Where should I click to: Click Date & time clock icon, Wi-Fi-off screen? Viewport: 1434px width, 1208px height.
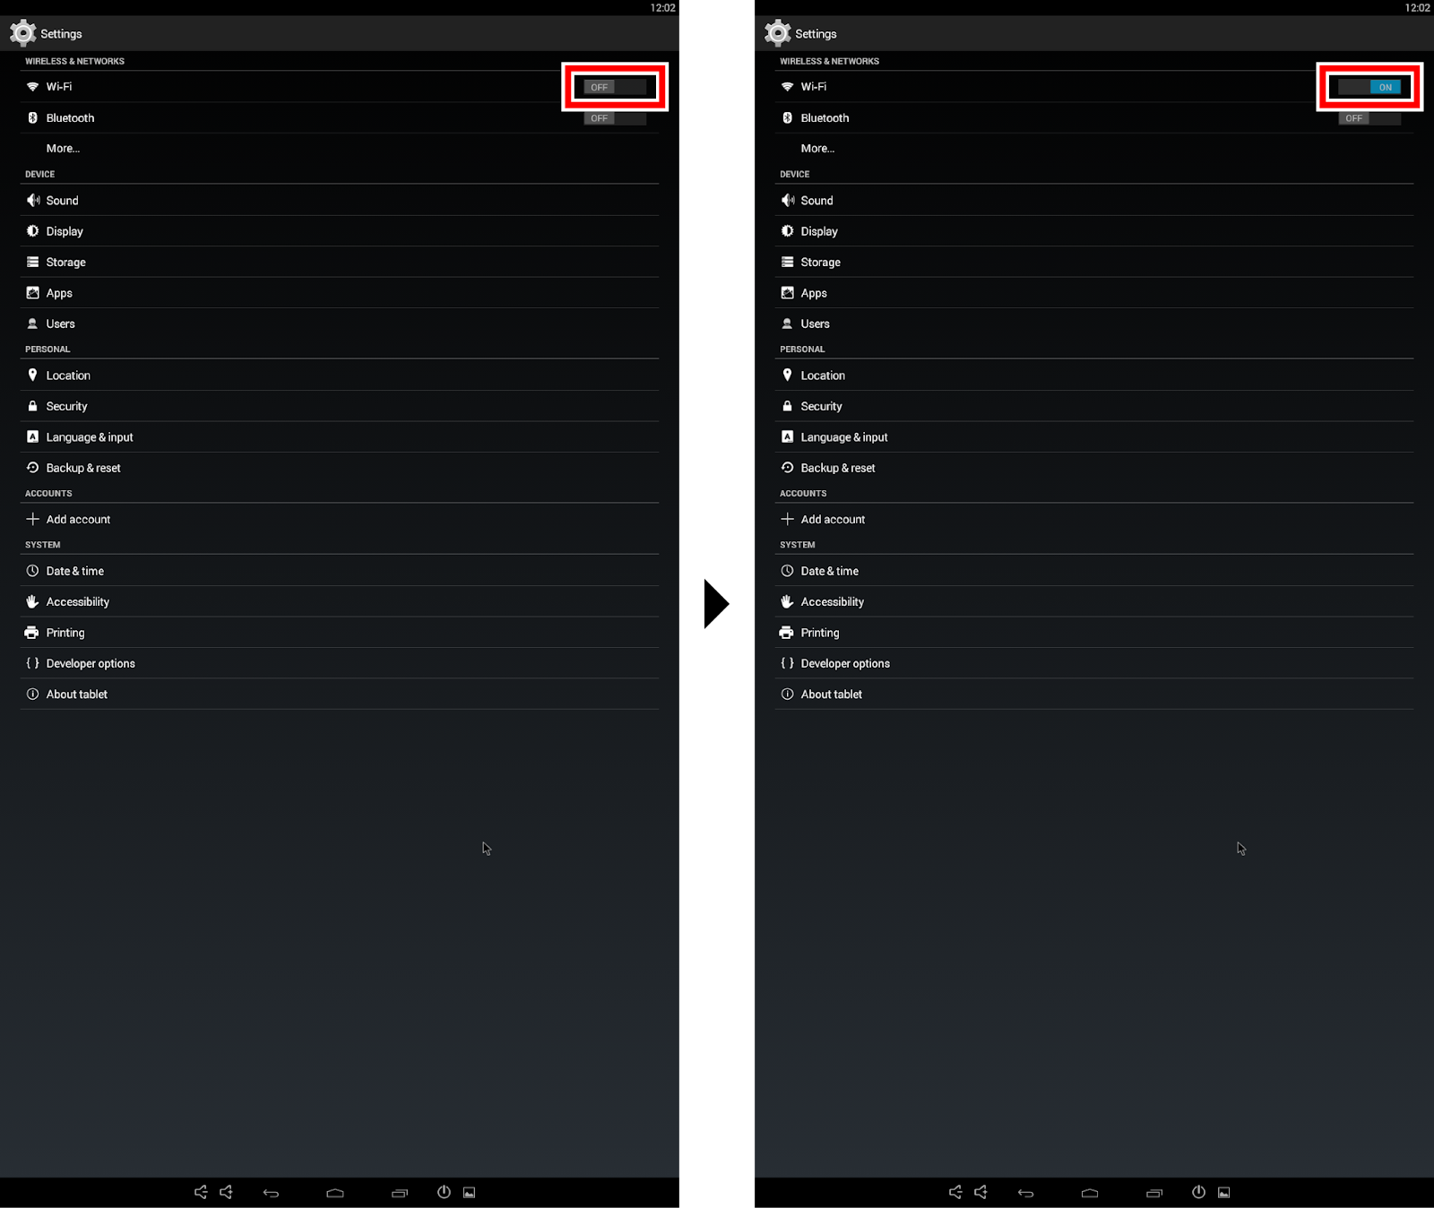[x=32, y=571]
